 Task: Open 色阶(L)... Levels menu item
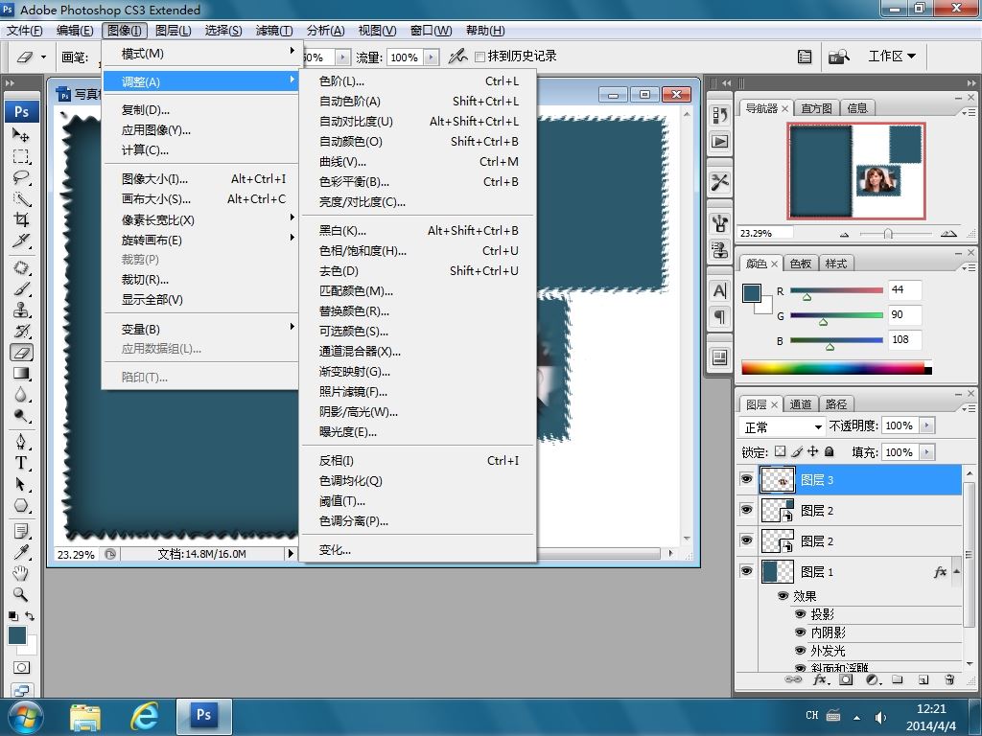(418, 80)
